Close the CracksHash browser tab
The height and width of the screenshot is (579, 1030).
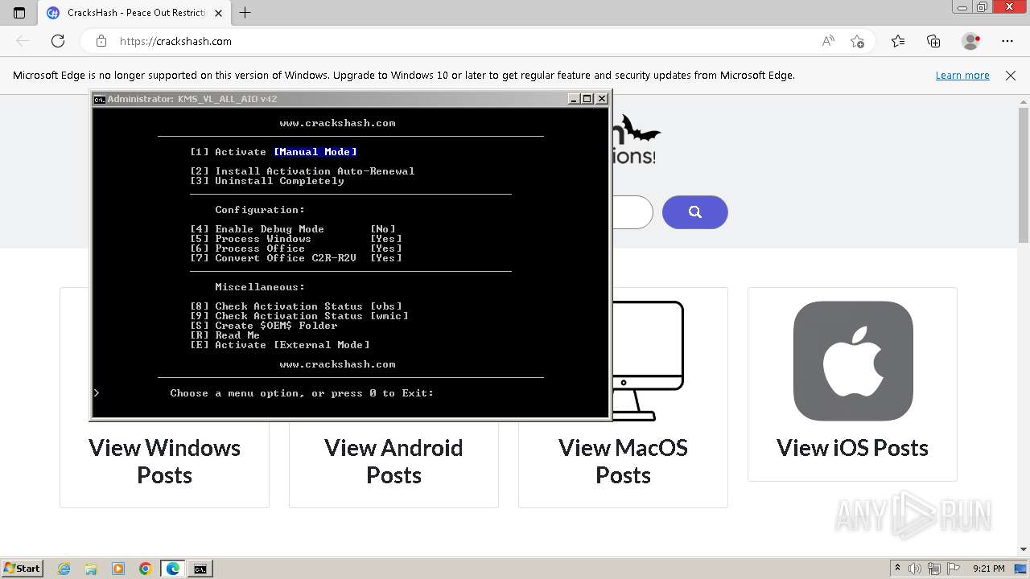pyautogui.click(x=218, y=13)
